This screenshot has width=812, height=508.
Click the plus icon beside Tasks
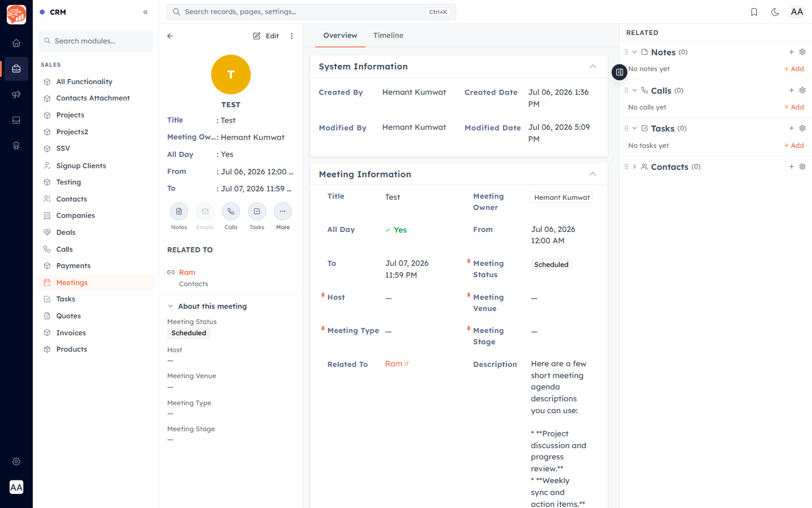tap(791, 128)
